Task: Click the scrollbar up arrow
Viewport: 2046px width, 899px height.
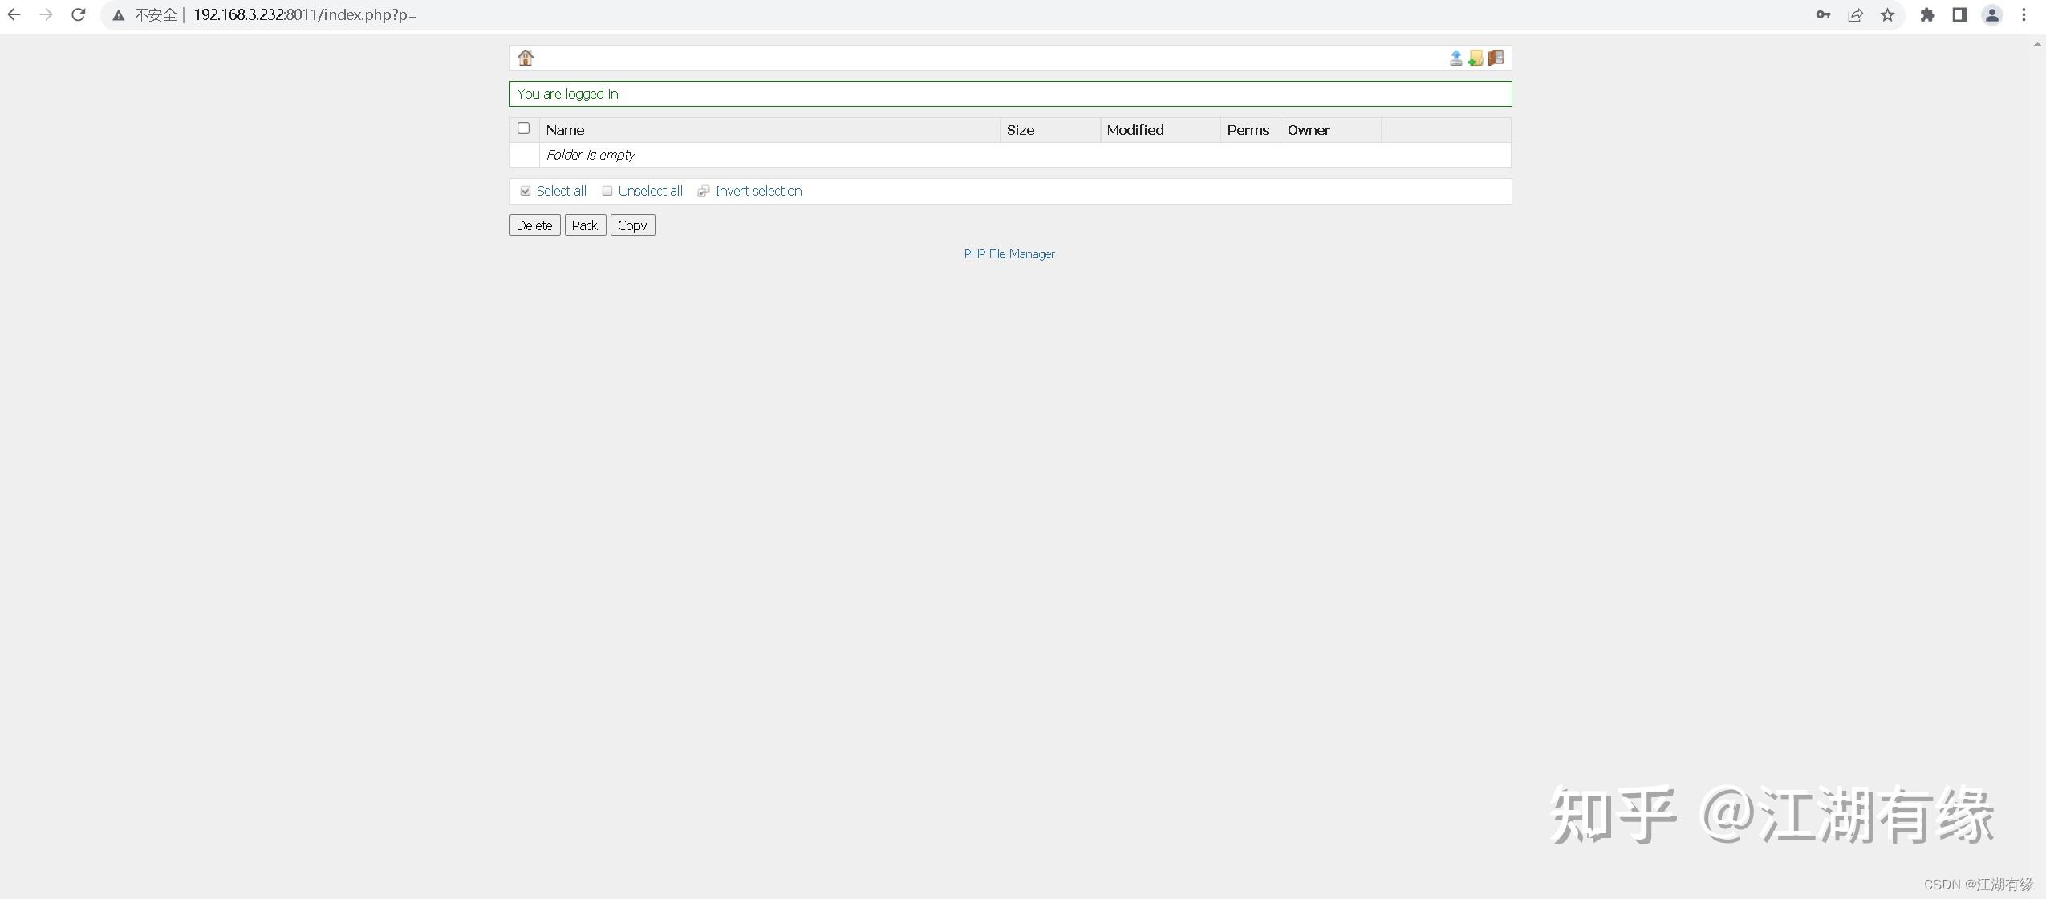Action: pyautogui.click(x=2038, y=44)
